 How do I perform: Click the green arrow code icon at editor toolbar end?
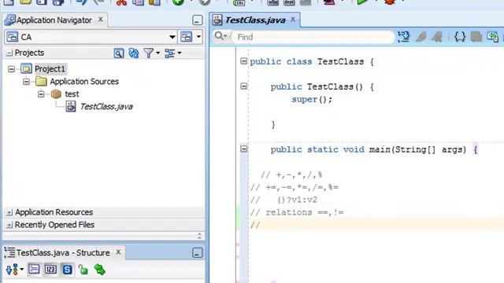tap(492, 37)
